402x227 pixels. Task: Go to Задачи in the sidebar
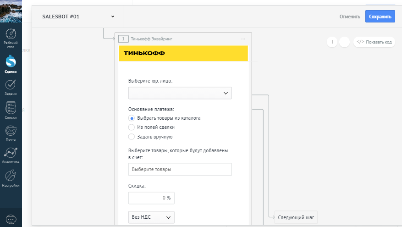click(11, 87)
